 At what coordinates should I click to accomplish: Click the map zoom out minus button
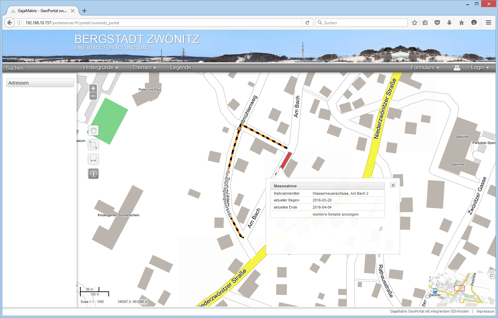coord(93,96)
